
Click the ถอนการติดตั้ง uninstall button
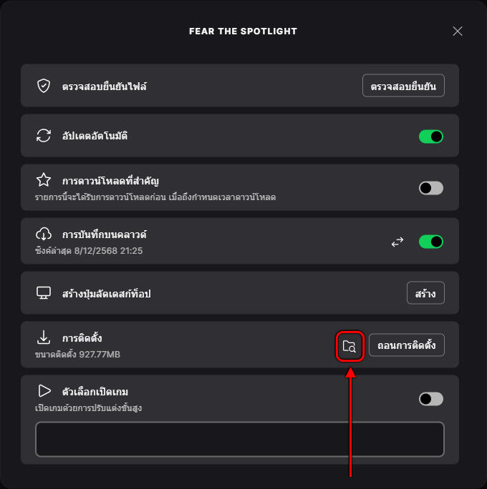click(406, 346)
